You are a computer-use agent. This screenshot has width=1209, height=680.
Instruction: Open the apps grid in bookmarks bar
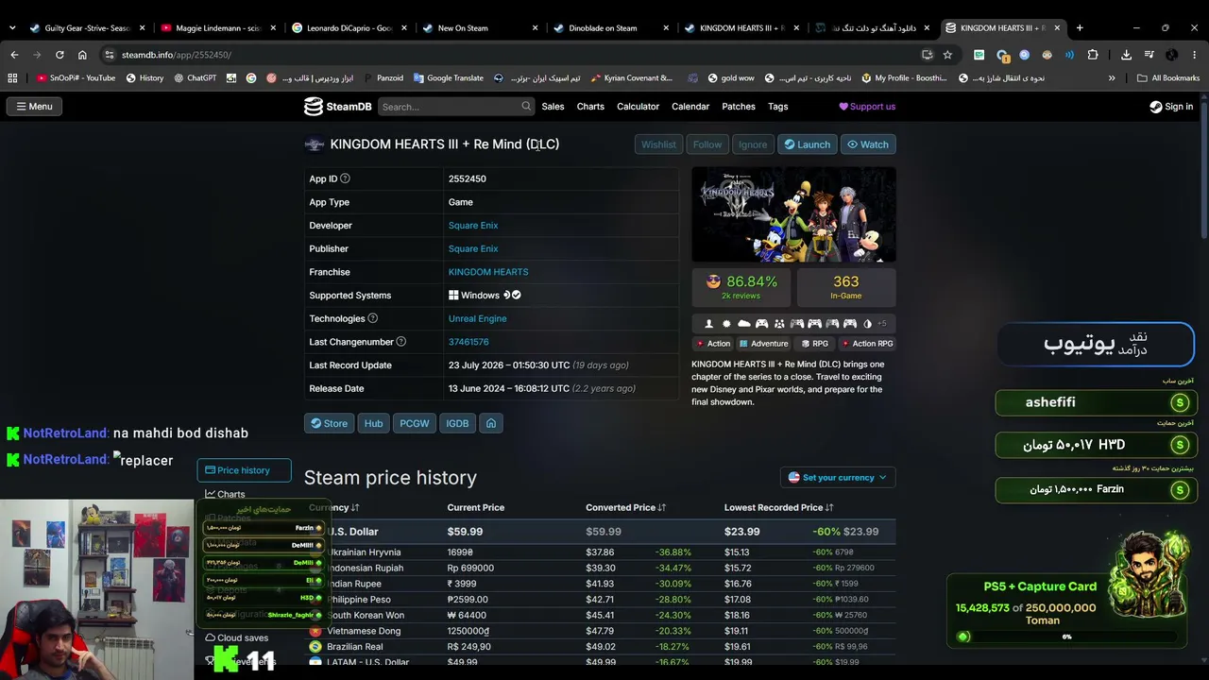pos(12,78)
